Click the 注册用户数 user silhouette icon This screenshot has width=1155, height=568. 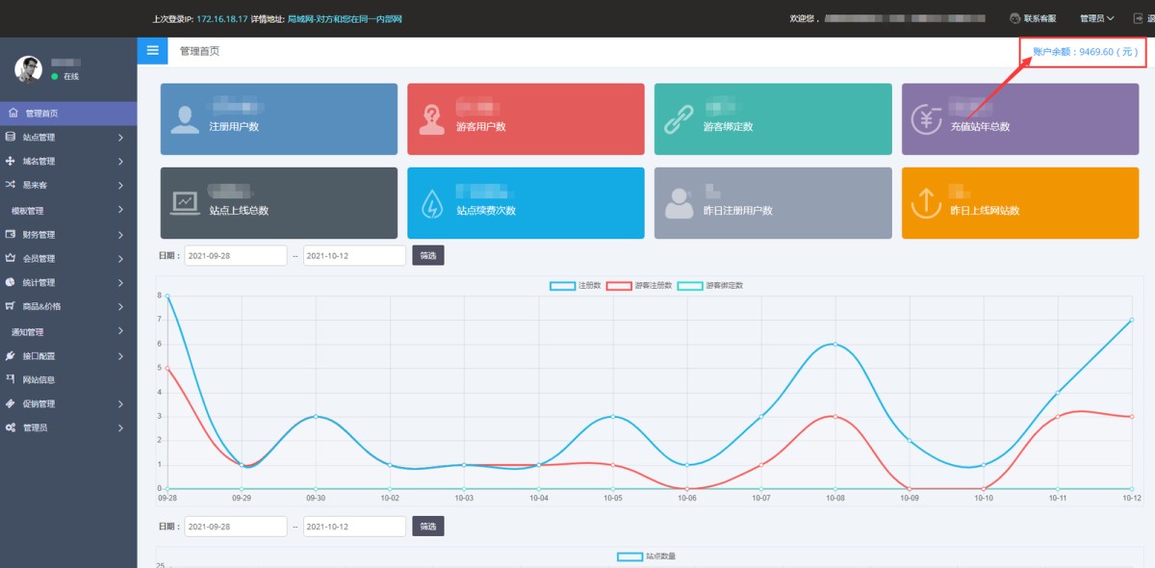coord(185,119)
